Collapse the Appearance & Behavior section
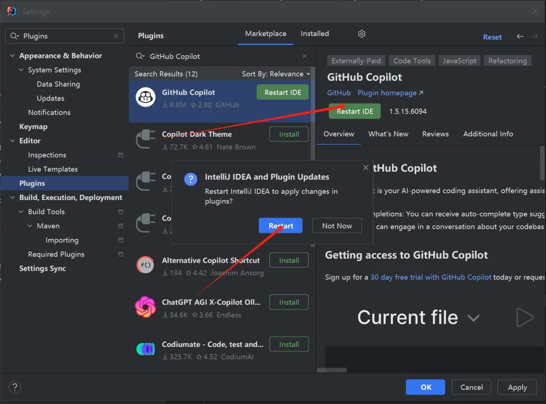This screenshot has width=546, height=404. tap(13, 56)
